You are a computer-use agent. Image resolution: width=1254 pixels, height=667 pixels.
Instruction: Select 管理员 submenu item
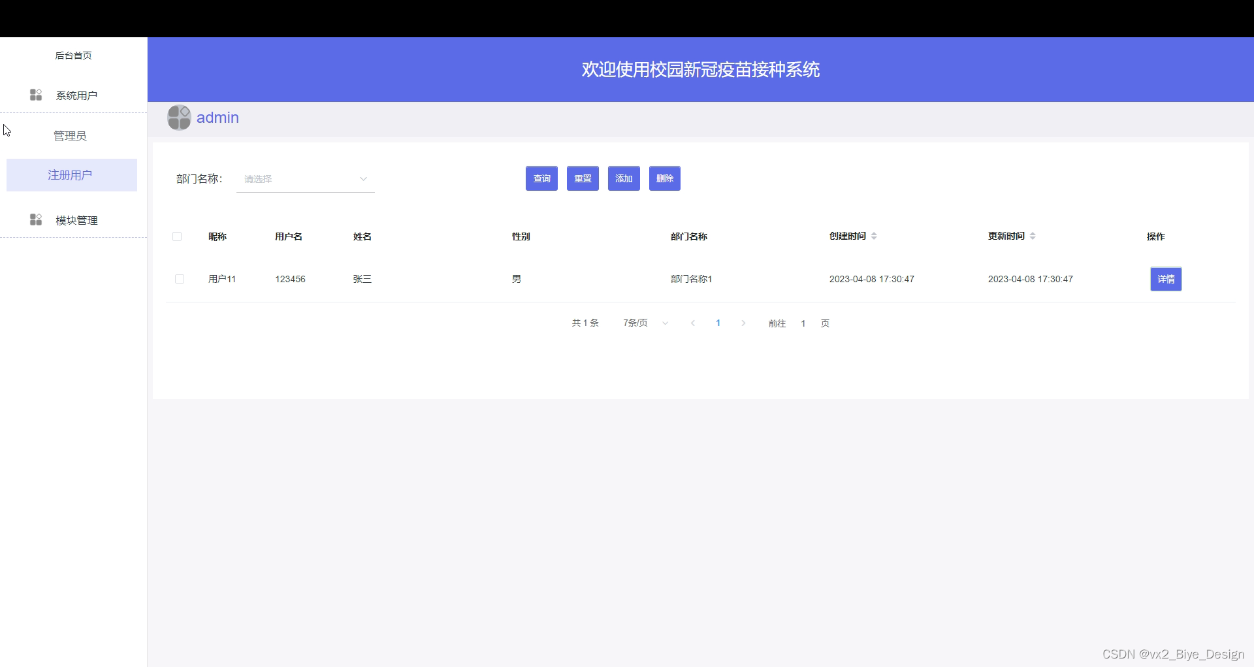coord(70,136)
